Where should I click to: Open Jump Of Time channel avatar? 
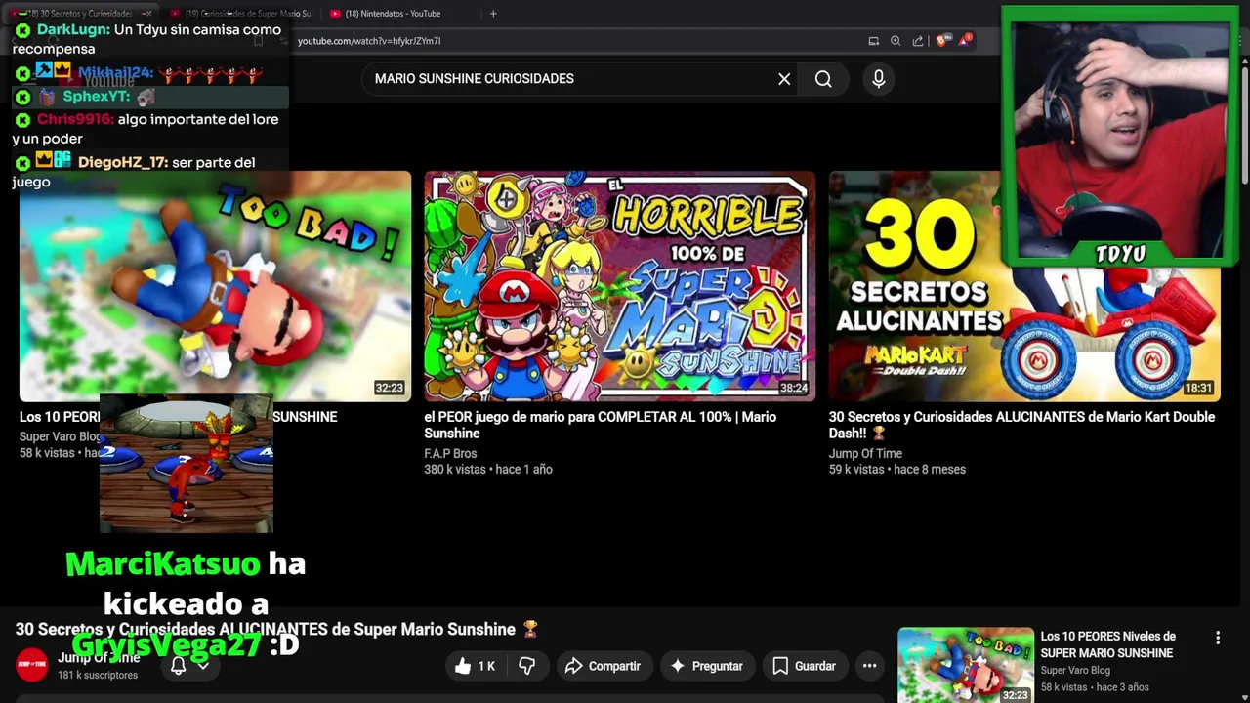pos(31,665)
